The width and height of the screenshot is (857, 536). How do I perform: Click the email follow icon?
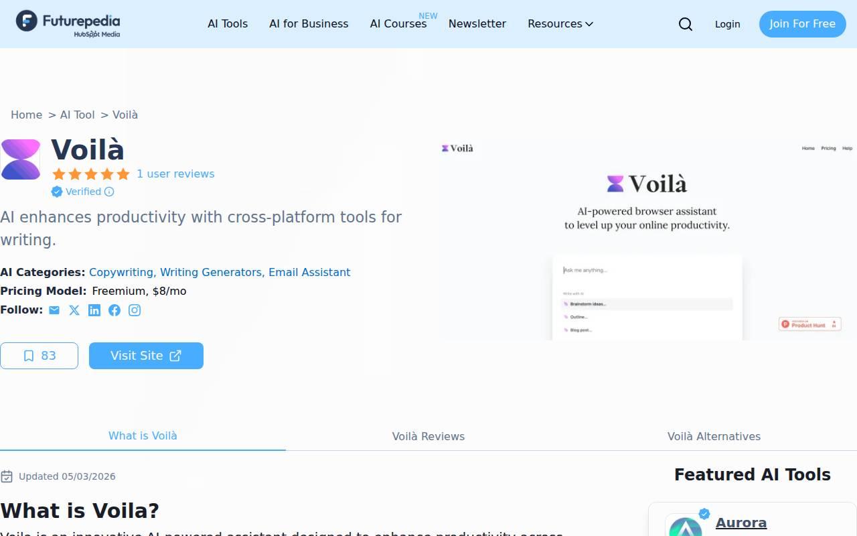click(54, 310)
